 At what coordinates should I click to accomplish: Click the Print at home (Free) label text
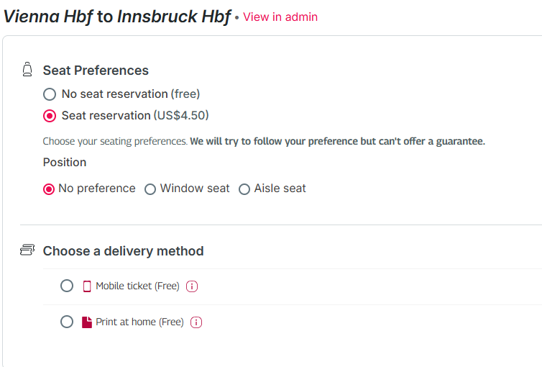(x=139, y=322)
